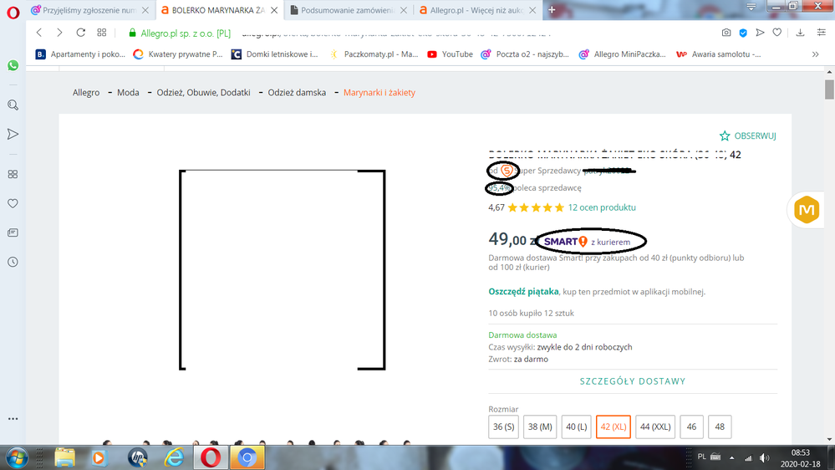Image resolution: width=835 pixels, height=470 pixels.
Task: Open Speed Dial start page grid icon
Action: coord(102,33)
